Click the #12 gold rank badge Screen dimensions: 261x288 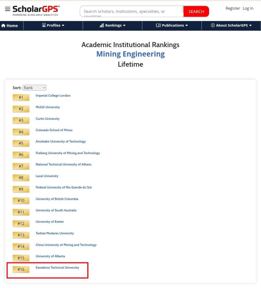click(x=21, y=223)
